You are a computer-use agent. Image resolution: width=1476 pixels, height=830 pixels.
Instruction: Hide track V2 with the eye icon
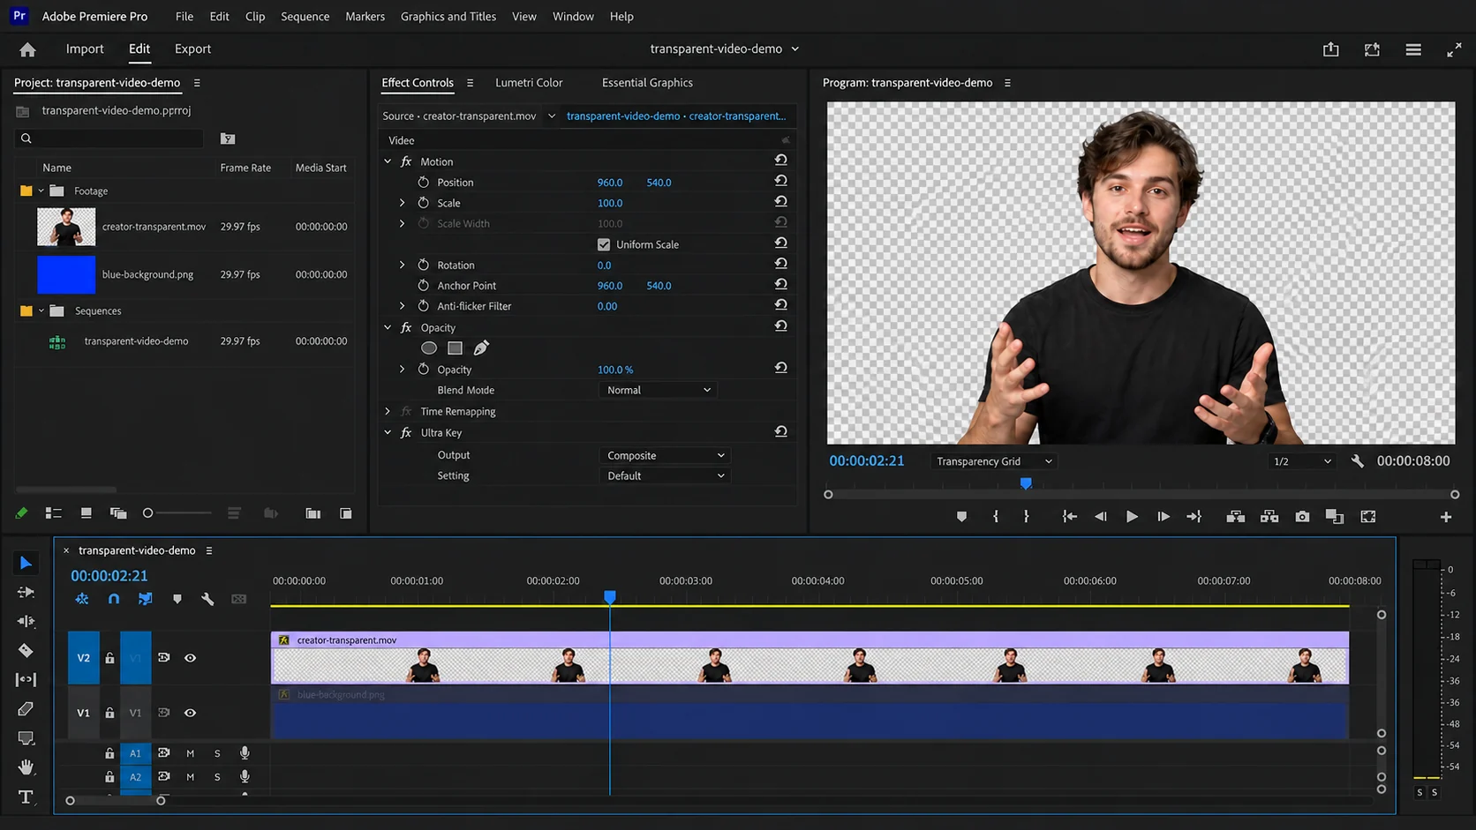(190, 658)
